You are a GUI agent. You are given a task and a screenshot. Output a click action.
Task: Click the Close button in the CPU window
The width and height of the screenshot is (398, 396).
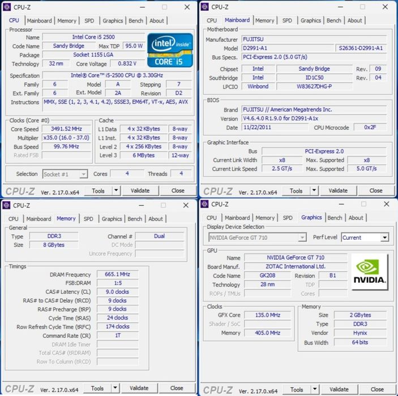coord(178,191)
